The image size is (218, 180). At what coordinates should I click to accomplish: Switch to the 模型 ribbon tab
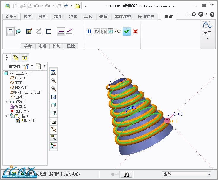[28, 17]
